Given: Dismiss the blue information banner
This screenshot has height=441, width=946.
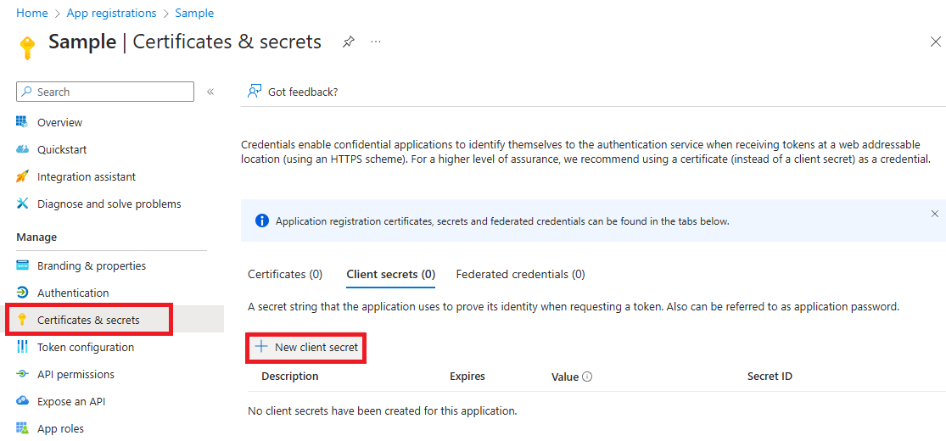Looking at the screenshot, I should (x=934, y=214).
